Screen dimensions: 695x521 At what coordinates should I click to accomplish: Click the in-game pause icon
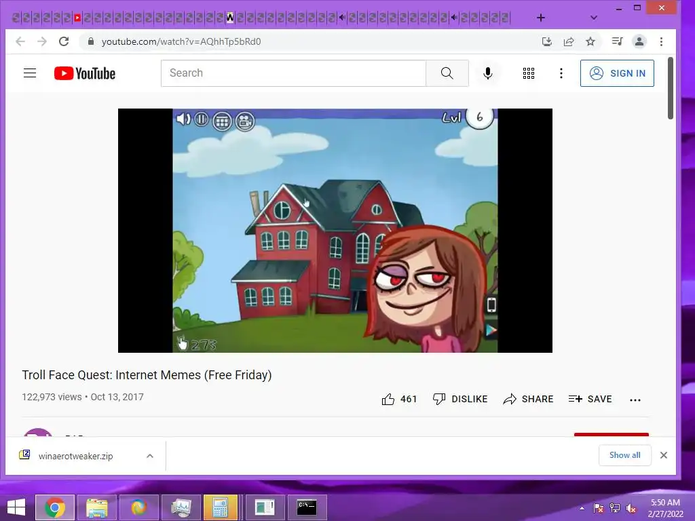(201, 119)
